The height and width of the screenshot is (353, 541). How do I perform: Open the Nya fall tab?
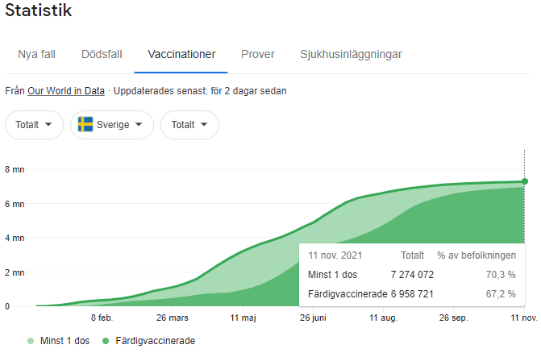point(37,55)
